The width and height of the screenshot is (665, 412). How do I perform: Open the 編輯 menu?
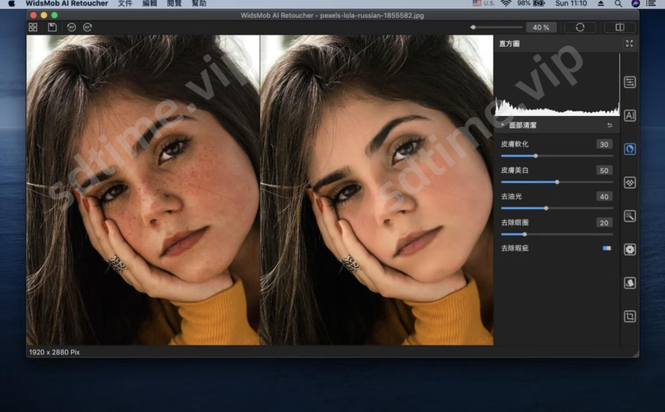point(149,4)
